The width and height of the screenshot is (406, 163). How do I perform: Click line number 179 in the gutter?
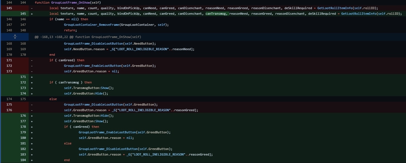[23, 132]
